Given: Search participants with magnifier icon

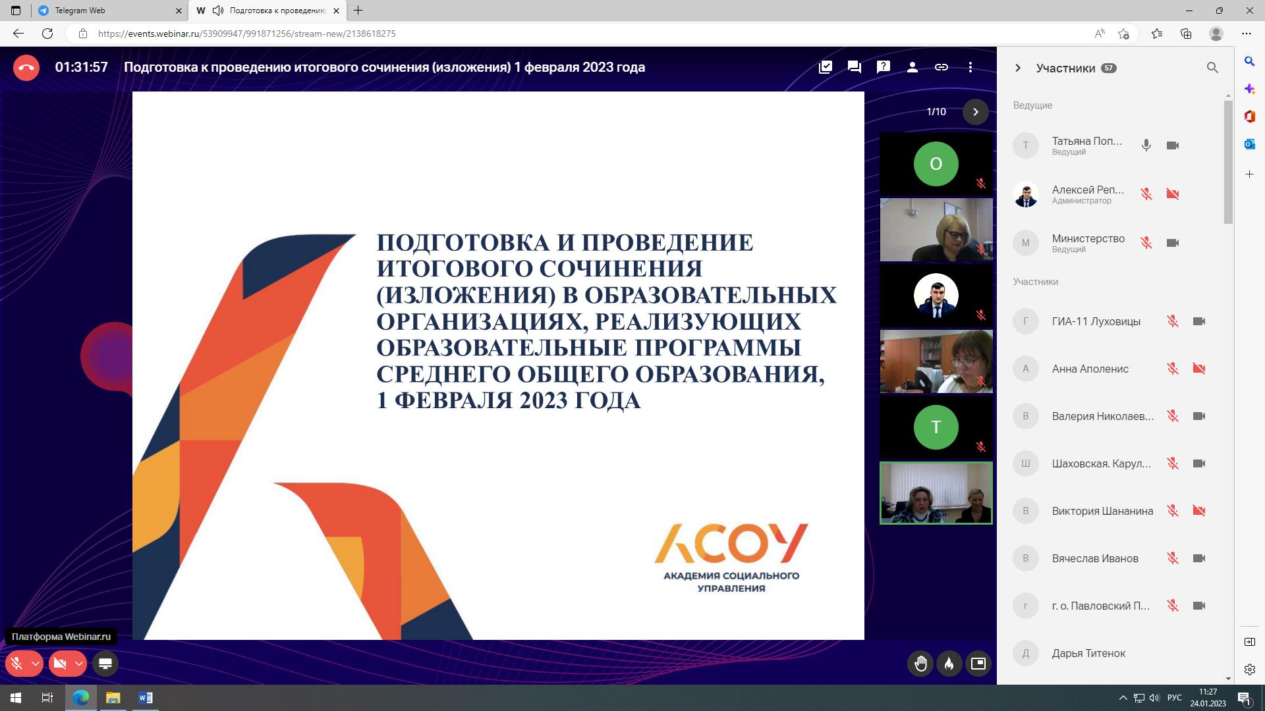Looking at the screenshot, I should point(1212,68).
